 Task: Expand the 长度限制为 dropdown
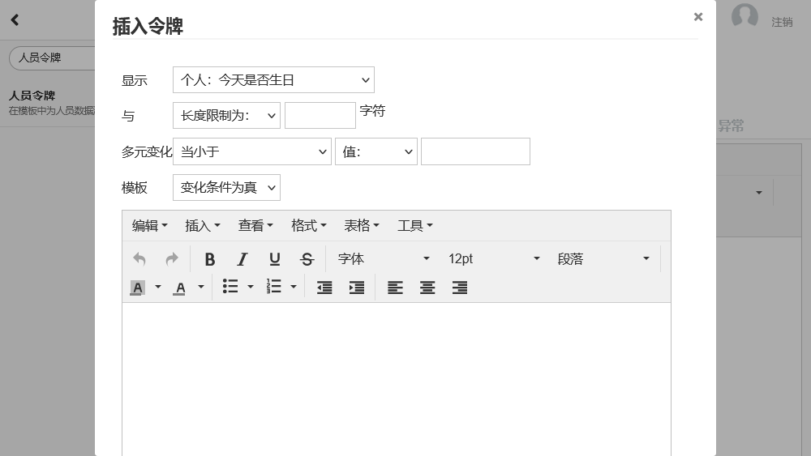pyautogui.click(x=226, y=116)
